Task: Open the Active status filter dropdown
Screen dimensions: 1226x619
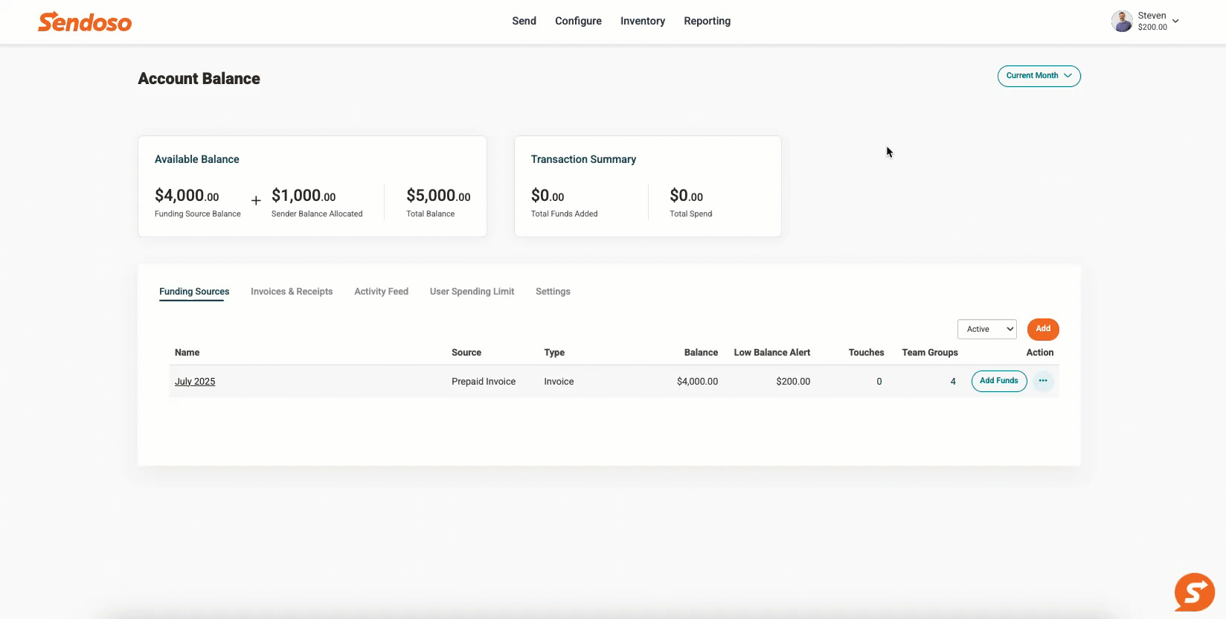Action: (986, 329)
